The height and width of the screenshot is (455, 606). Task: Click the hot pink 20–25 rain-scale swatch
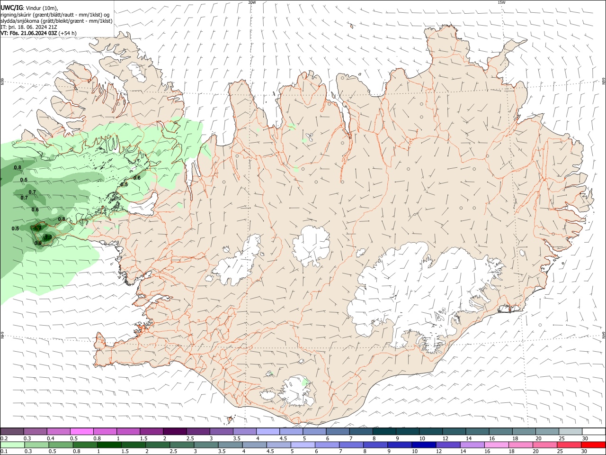[x=545, y=445]
